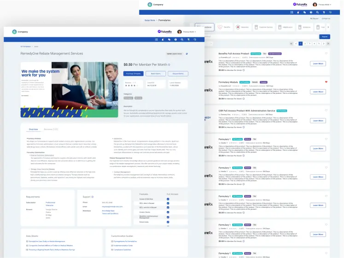Click Learn More for Benefits Full Access Product
This screenshot has width=344, height=258.
click(318, 63)
